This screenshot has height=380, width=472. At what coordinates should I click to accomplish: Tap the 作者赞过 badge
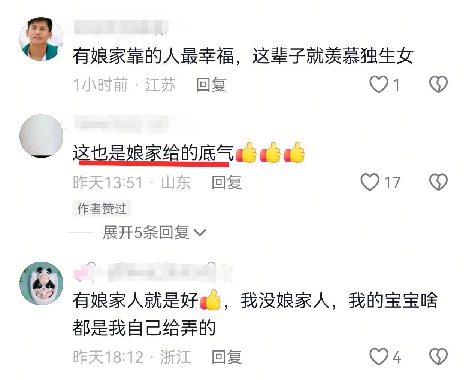[102, 209]
